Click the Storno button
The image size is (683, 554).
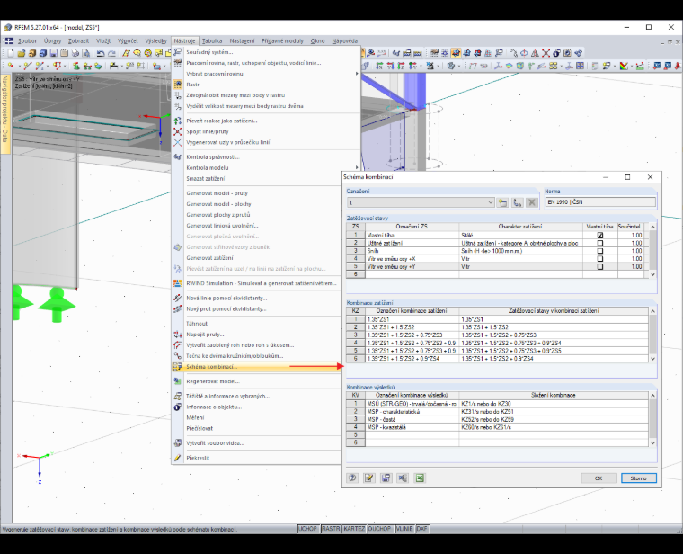tap(638, 478)
